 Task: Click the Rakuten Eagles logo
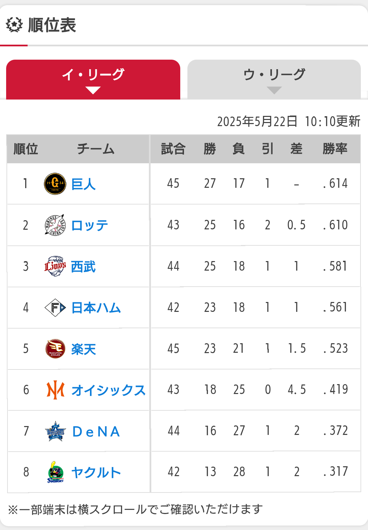point(55,349)
